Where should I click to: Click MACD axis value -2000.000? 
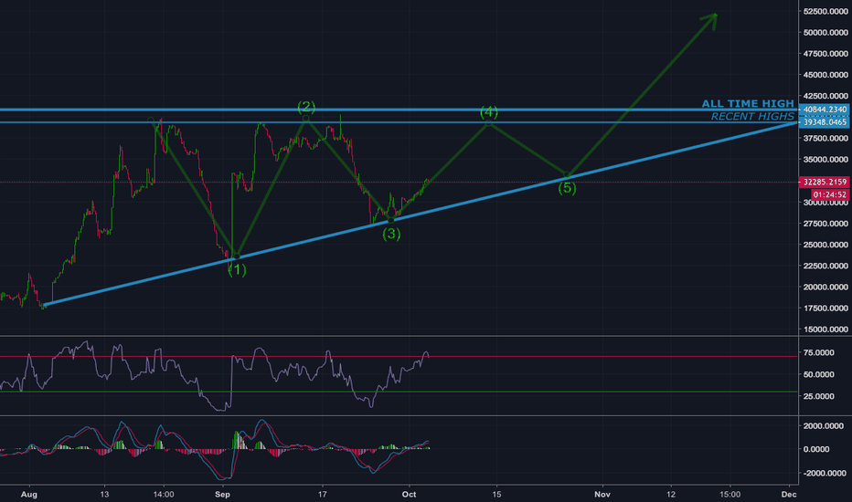tap(824, 473)
